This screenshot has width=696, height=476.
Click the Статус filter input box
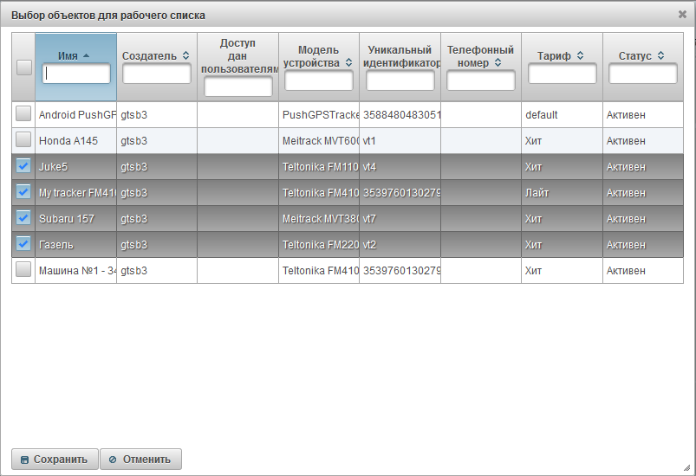pyautogui.click(x=643, y=74)
